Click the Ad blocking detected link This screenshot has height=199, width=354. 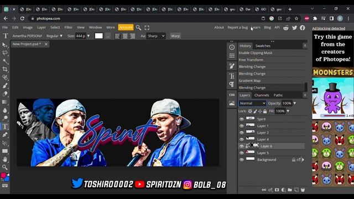pos(329,28)
